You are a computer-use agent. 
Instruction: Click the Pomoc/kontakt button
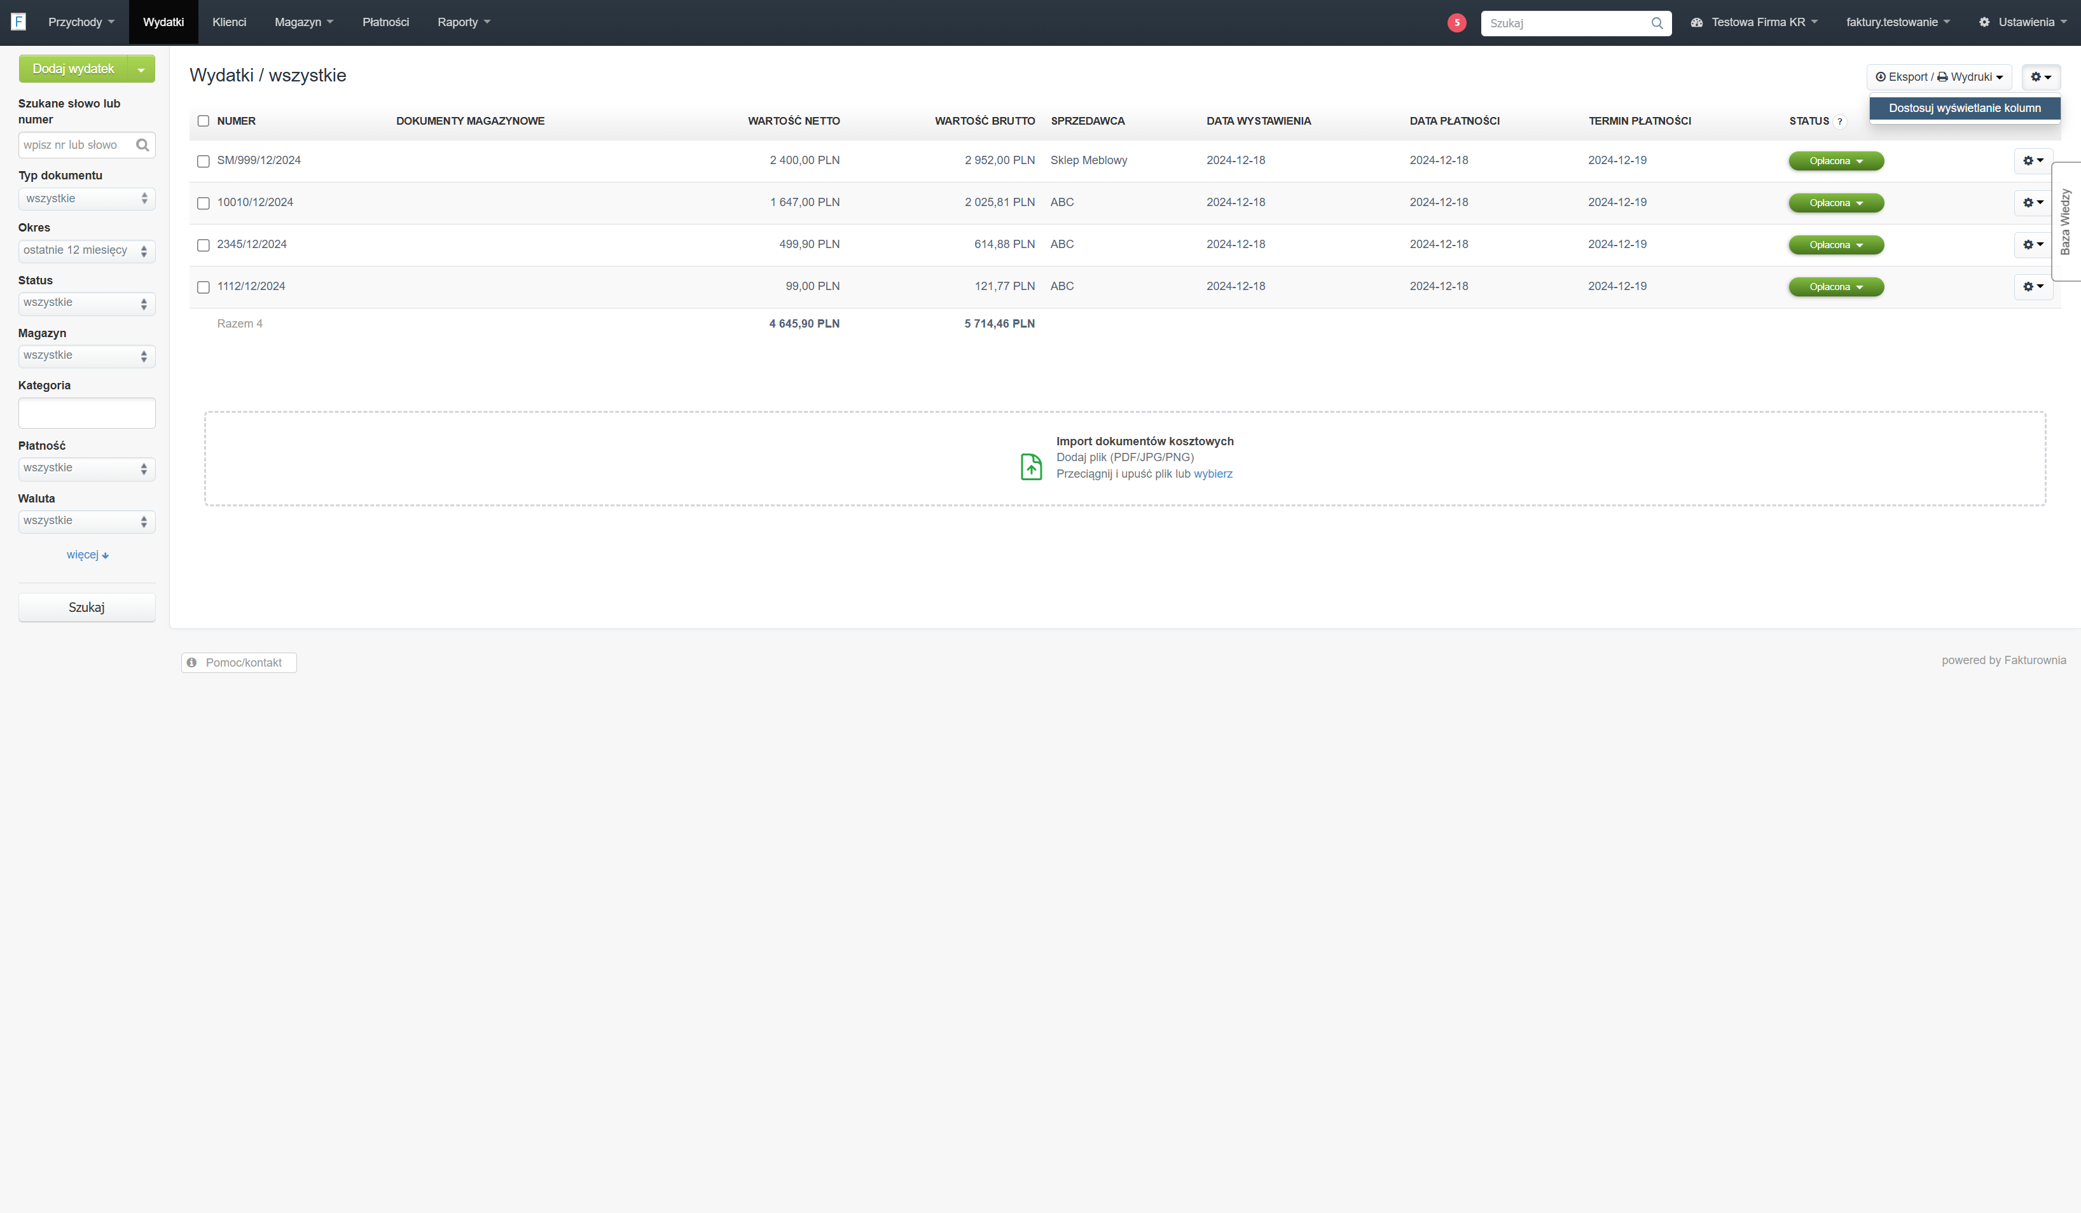[239, 662]
